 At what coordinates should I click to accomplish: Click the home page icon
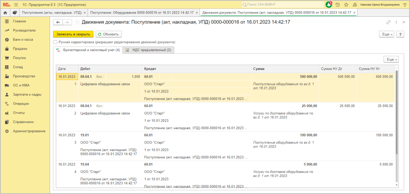[6, 13]
